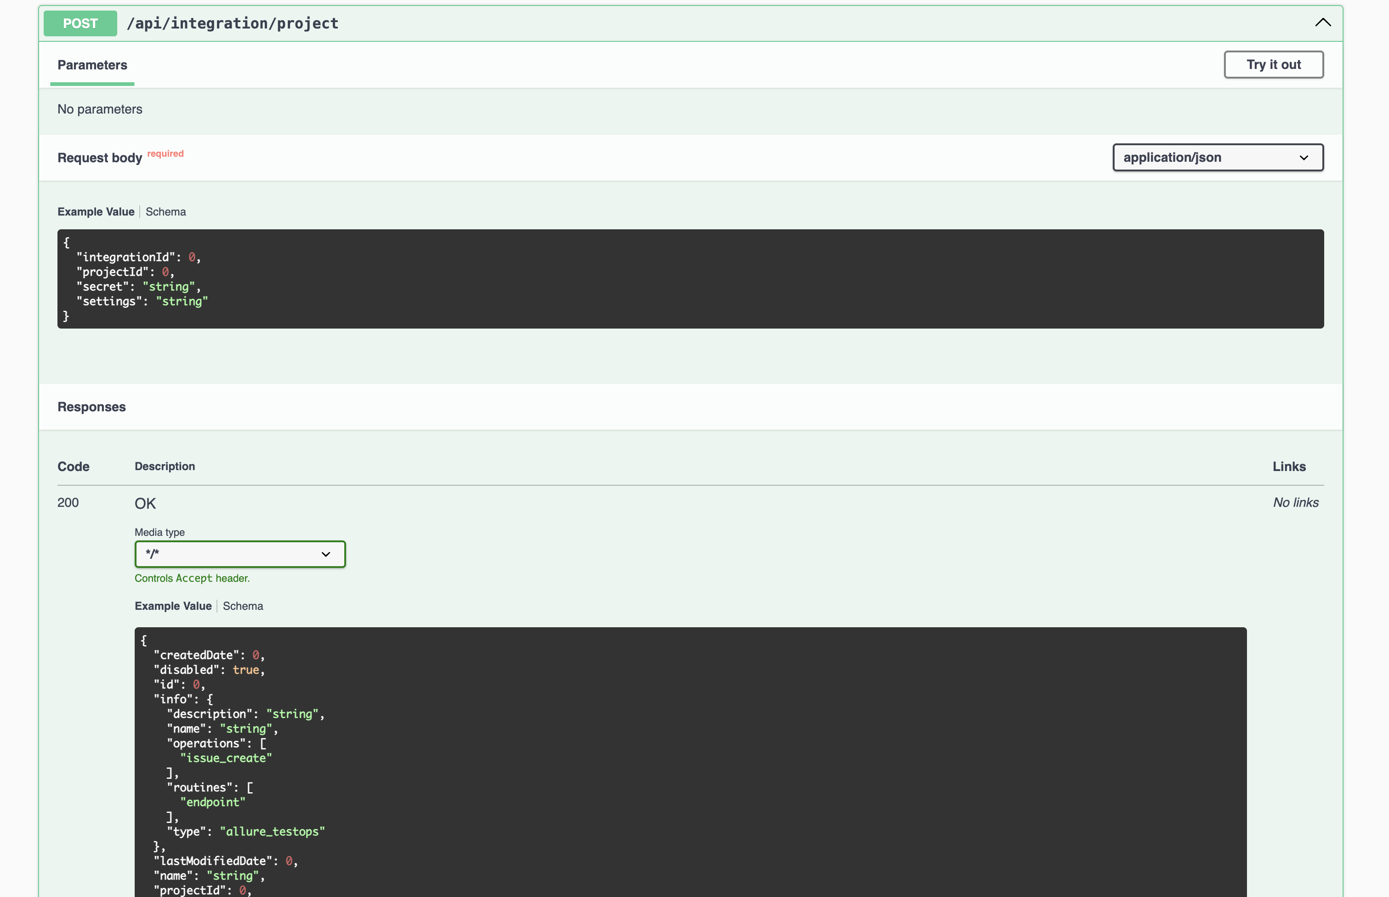Click the Responses section heading
This screenshot has width=1389, height=897.
pyautogui.click(x=91, y=407)
